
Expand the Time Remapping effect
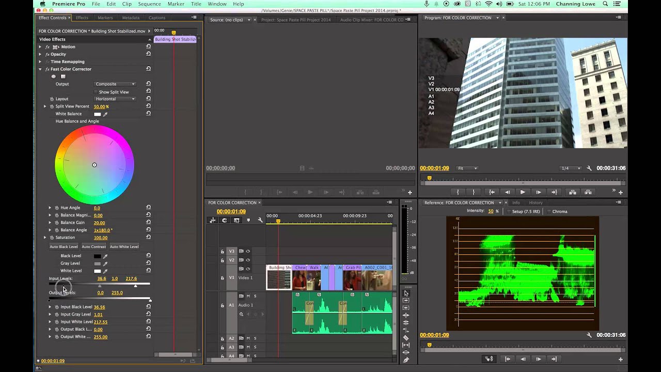[x=40, y=61]
